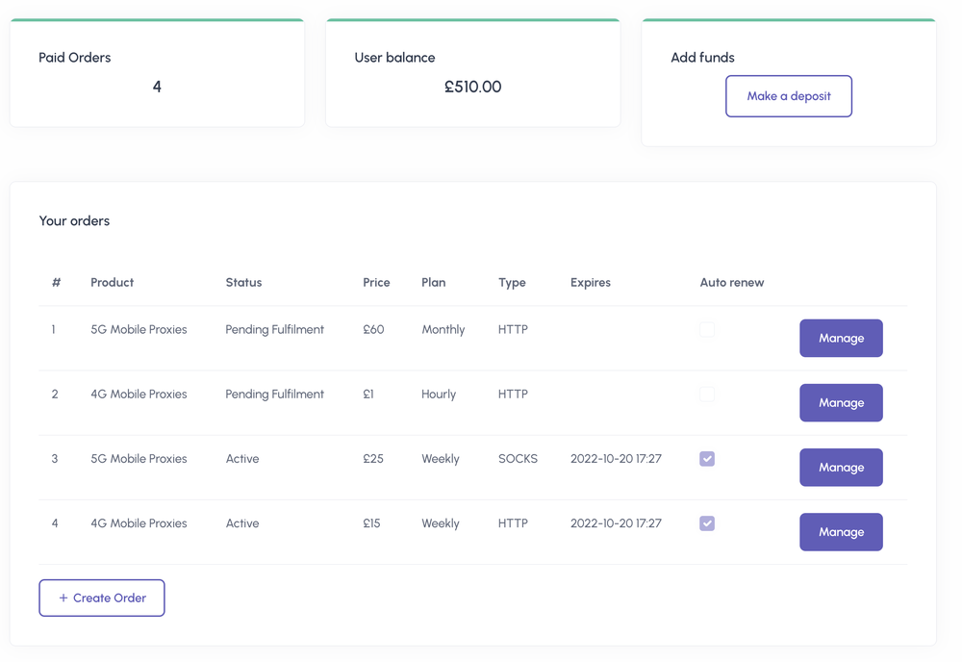The image size is (962, 662).
Task: Manage the £15 Weekly 4G order
Action: click(841, 531)
